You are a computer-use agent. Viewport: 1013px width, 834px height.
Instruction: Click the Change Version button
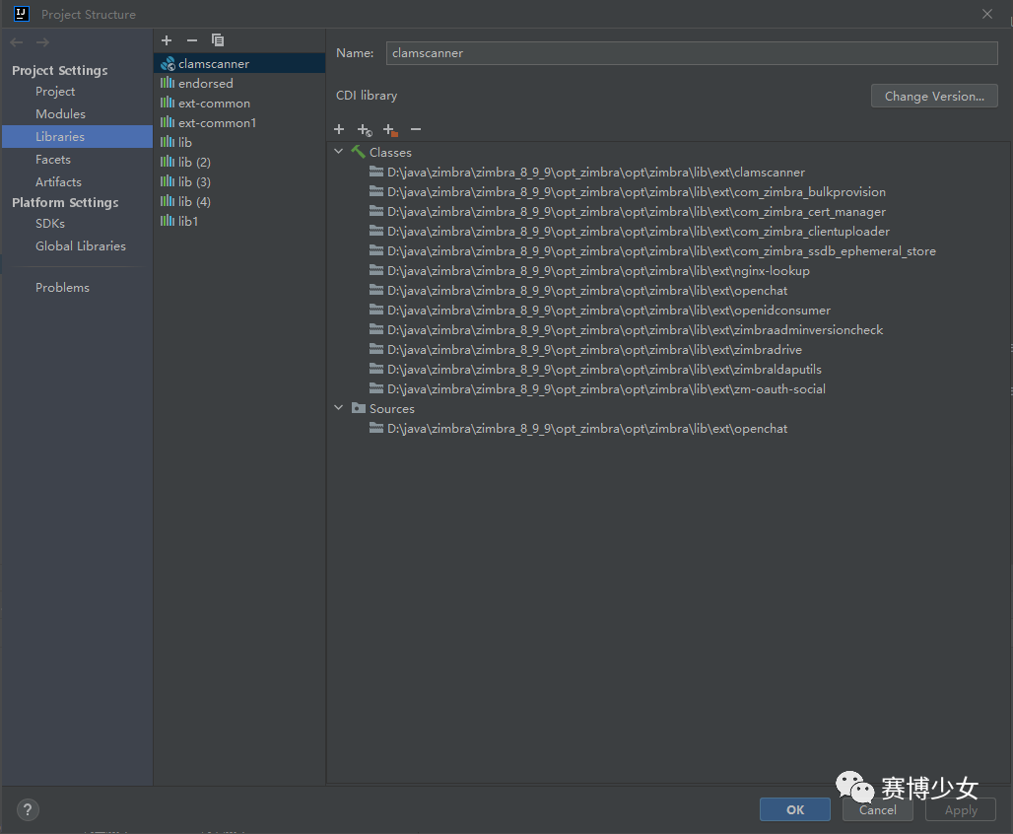[934, 96]
